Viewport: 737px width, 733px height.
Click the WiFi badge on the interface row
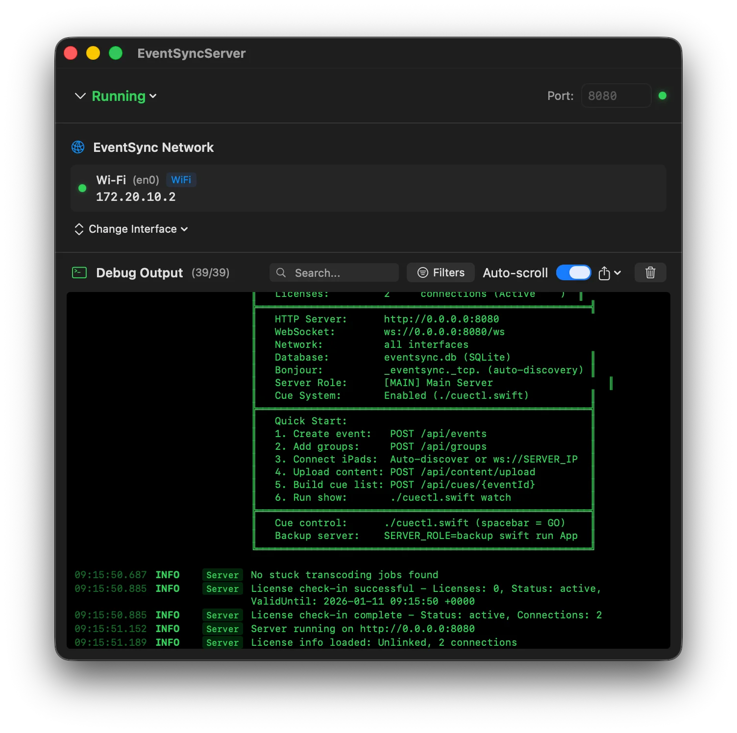[181, 180]
